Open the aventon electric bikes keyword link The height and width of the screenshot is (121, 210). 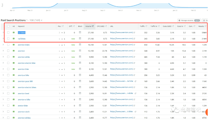(27, 87)
